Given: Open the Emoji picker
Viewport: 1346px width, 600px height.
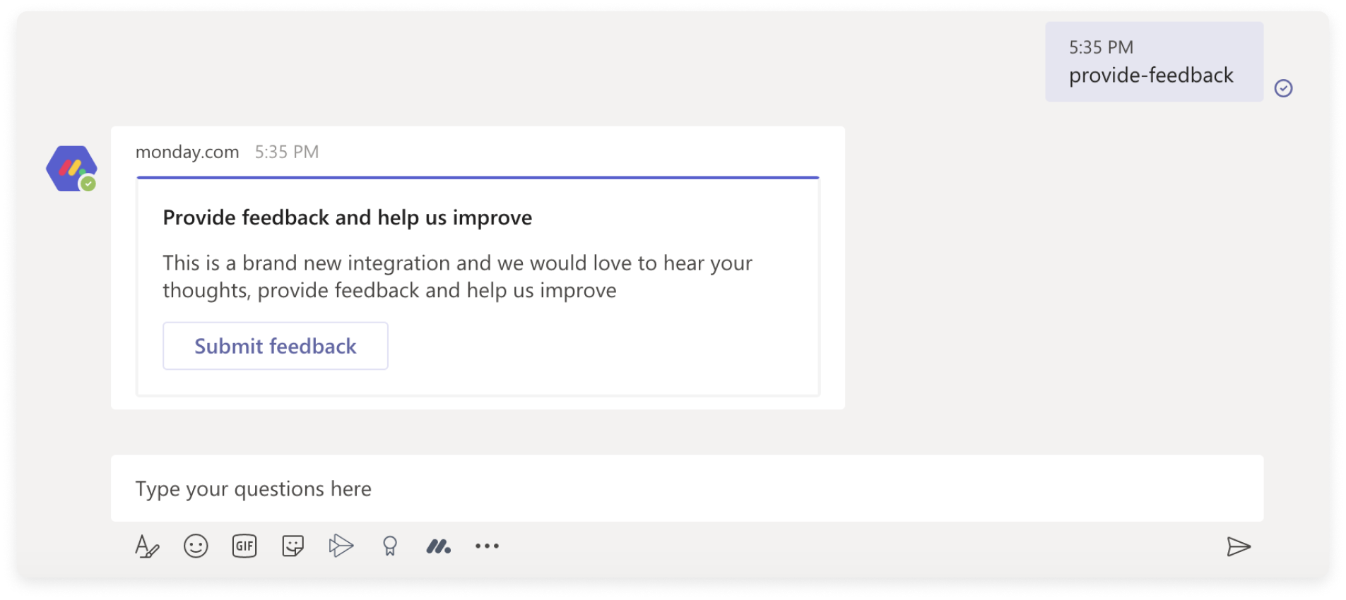Looking at the screenshot, I should [196, 546].
